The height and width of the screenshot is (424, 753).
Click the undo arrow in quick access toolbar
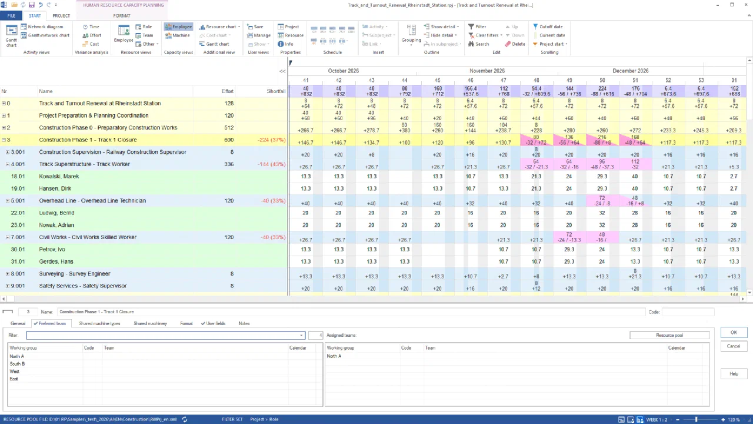pos(40,5)
